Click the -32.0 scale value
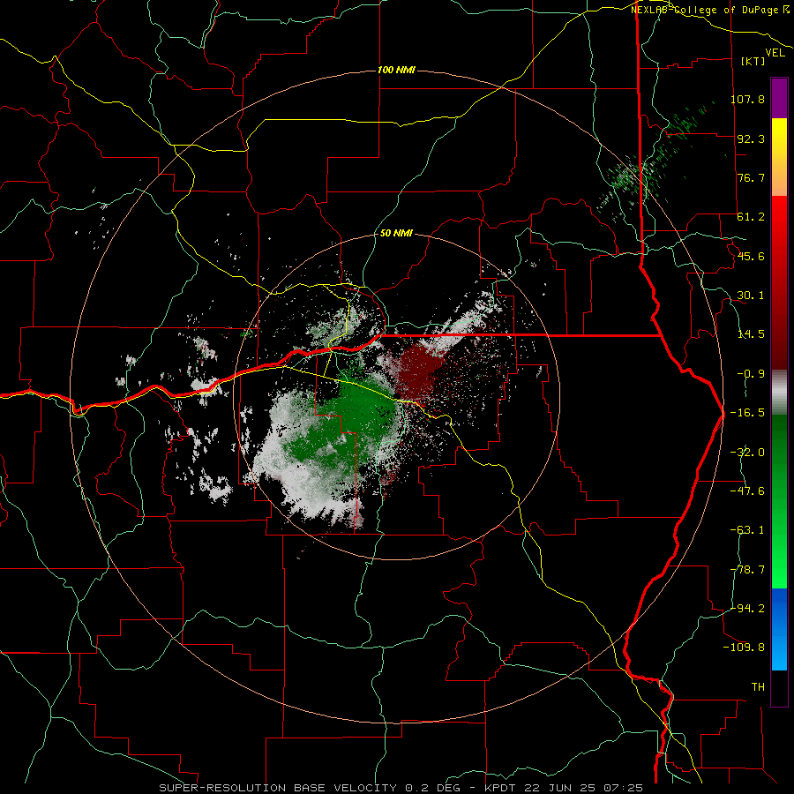Screen dimensions: 794x794 [x=747, y=453]
